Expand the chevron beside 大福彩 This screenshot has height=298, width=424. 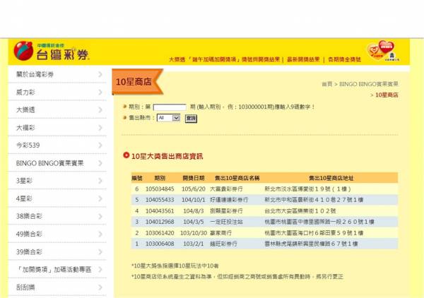pyautogui.click(x=100, y=128)
